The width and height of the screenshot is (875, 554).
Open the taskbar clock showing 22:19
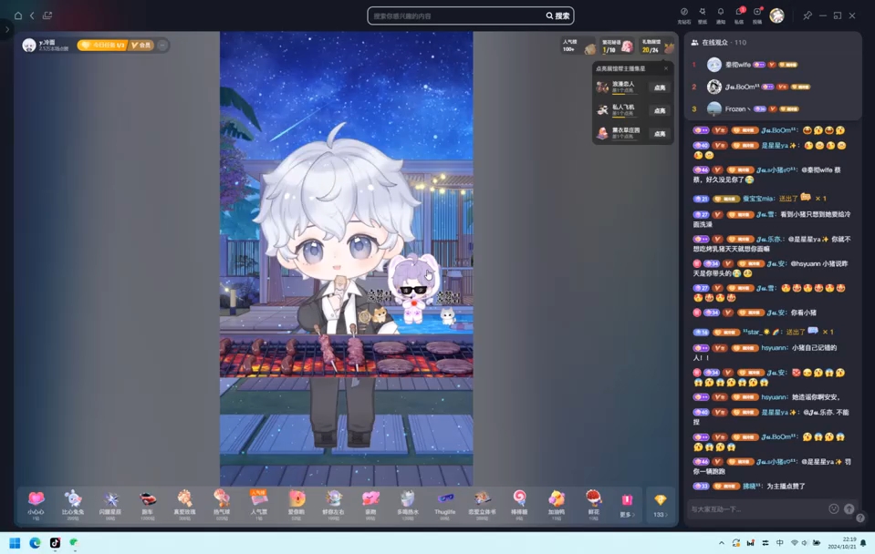pyautogui.click(x=842, y=543)
